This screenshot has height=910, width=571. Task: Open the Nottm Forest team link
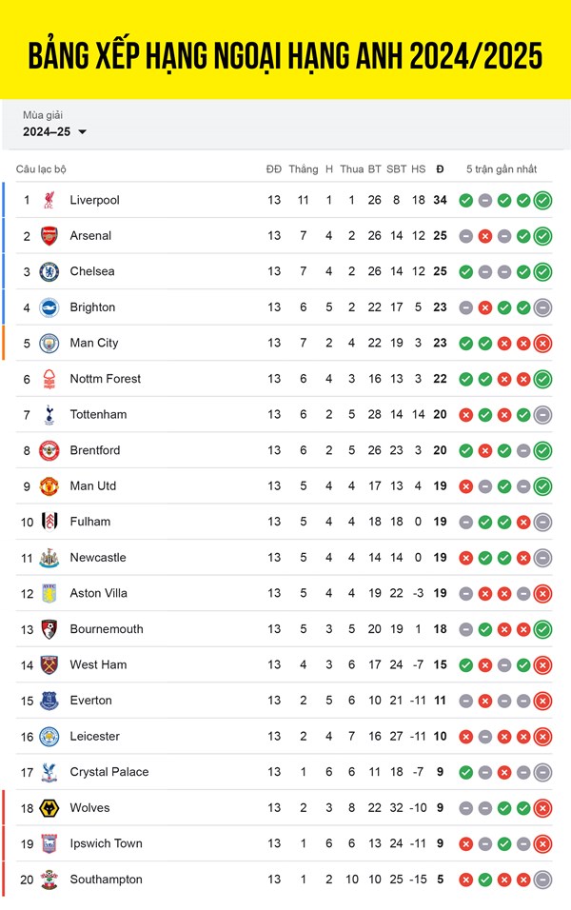pos(106,379)
